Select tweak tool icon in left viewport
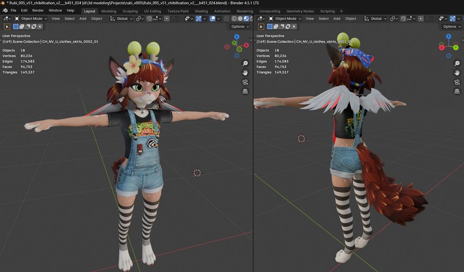This screenshot has width=464, height=272. pos(7,26)
